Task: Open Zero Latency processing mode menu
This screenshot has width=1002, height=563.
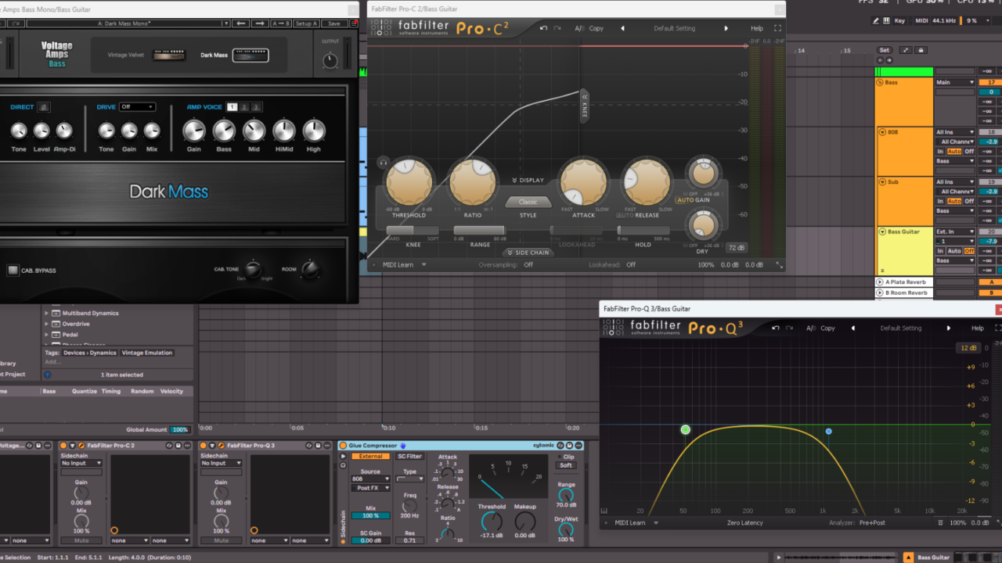Action: pyautogui.click(x=744, y=523)
